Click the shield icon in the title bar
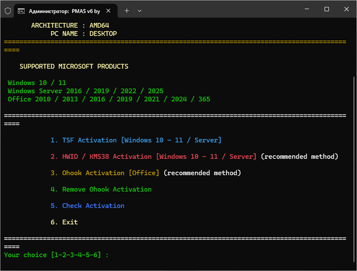Viewport: 357px width, 271px height. click(x=8, y=11)
